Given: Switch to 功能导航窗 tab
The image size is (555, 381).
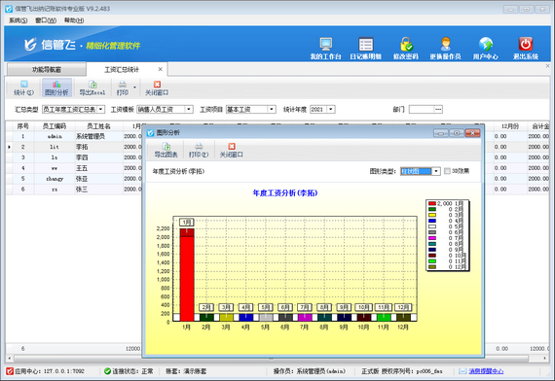Looking at the screenshot, I should [x=47, y=69].
